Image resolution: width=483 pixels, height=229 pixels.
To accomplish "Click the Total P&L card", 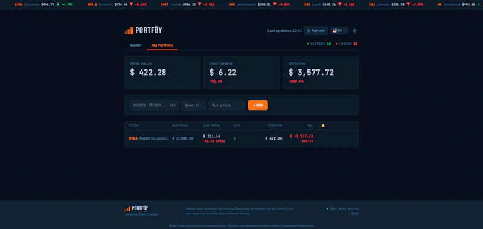I will 321,73.
